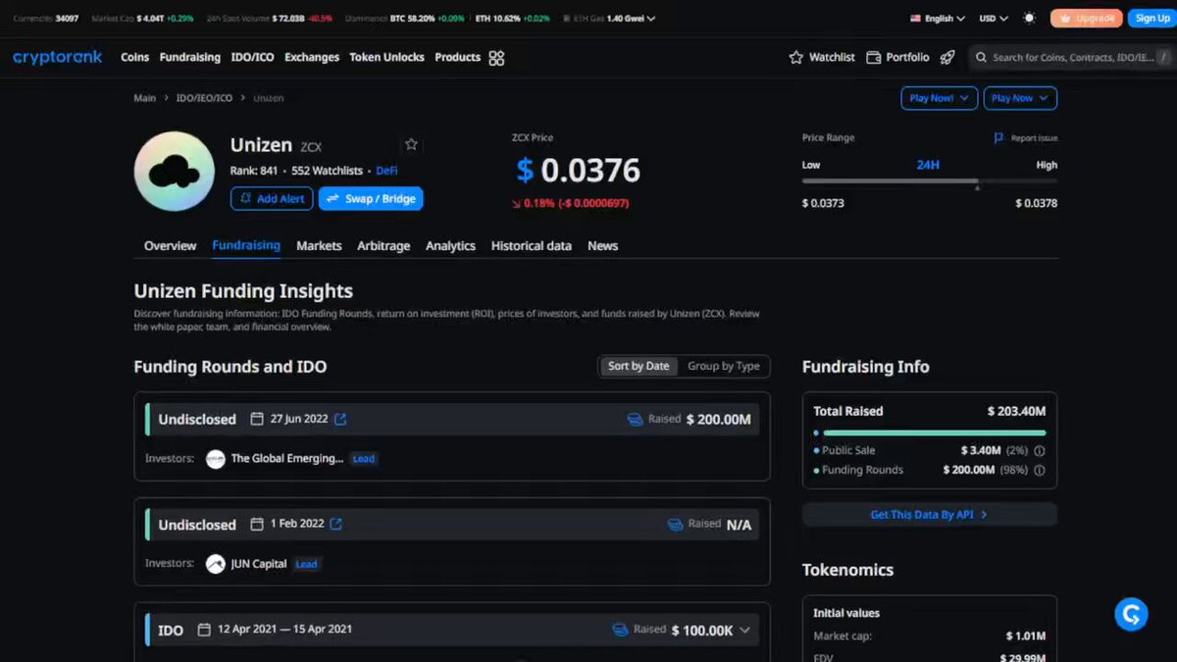Image resolution: width=1177 pixels, height=662 pixels.
Task: Click the Total Raised progress bar
Action: tap(930, 433)
